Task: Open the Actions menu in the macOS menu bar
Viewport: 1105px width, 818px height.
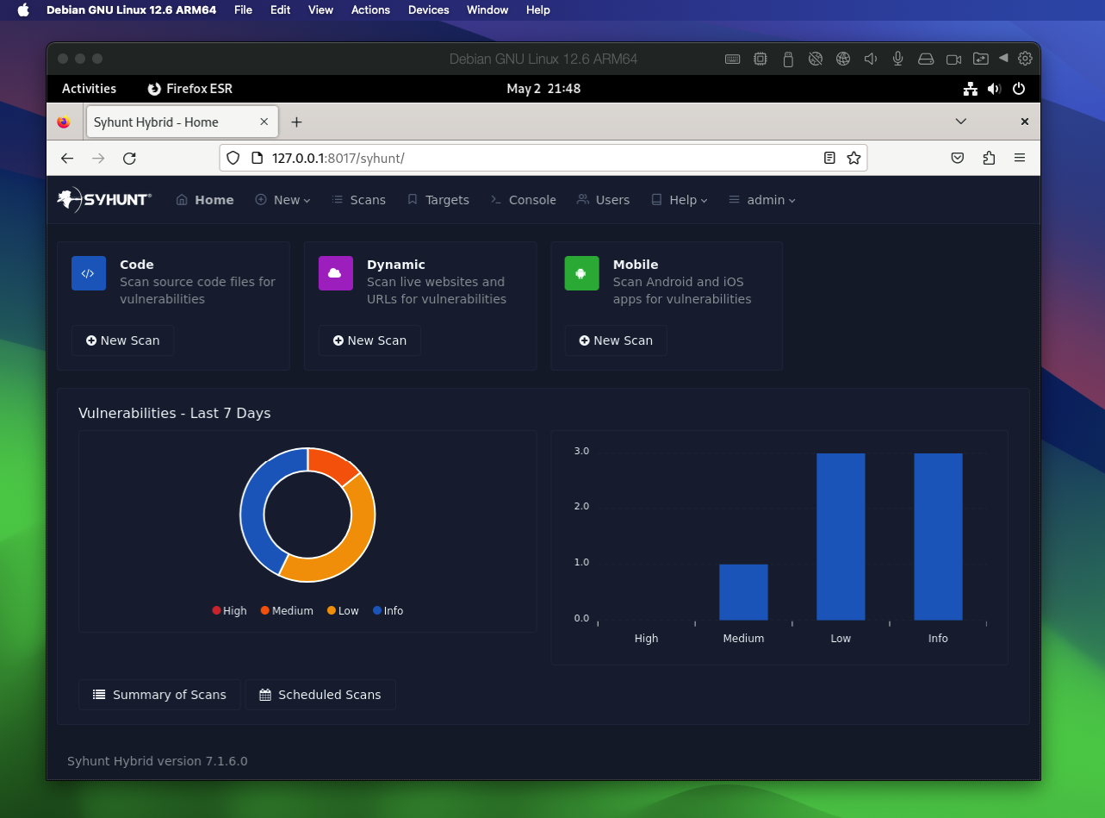Action: [370, 10]
